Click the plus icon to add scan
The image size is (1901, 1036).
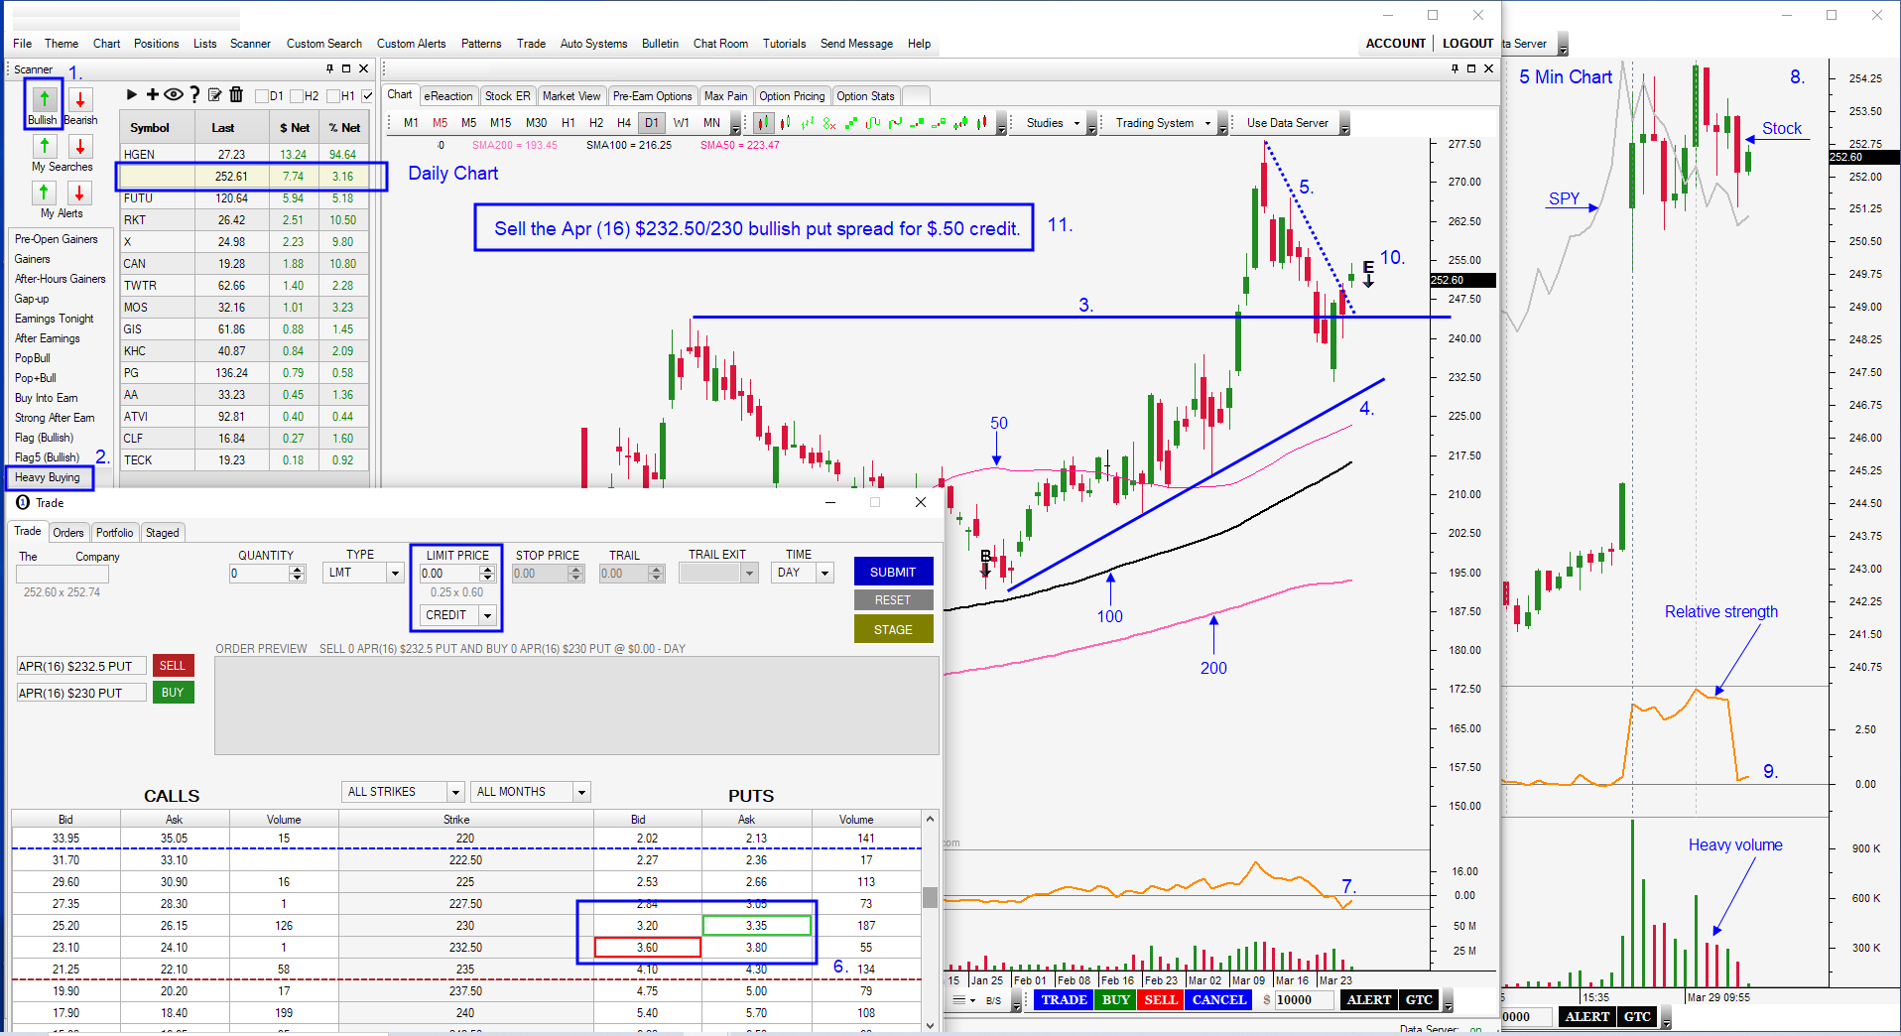click(x=152, y=94)
